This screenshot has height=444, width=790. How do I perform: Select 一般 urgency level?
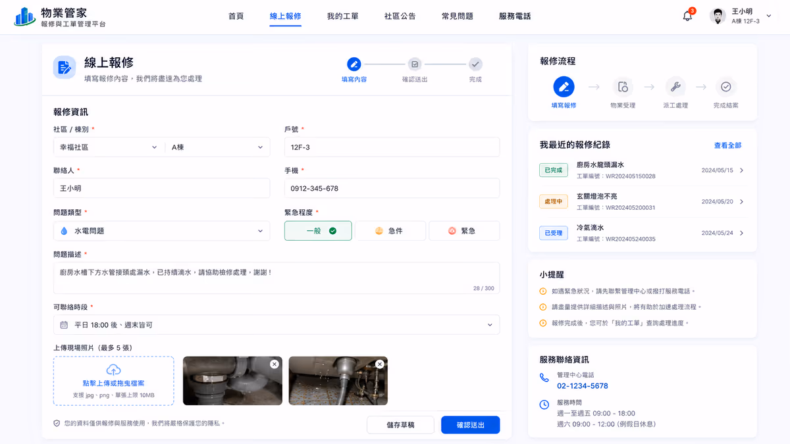318,231
